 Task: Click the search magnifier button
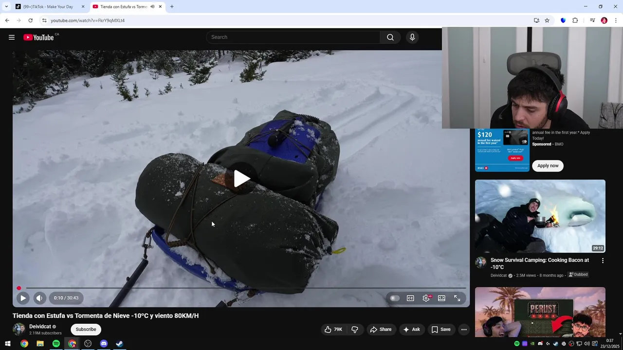(x=390, y=37)
